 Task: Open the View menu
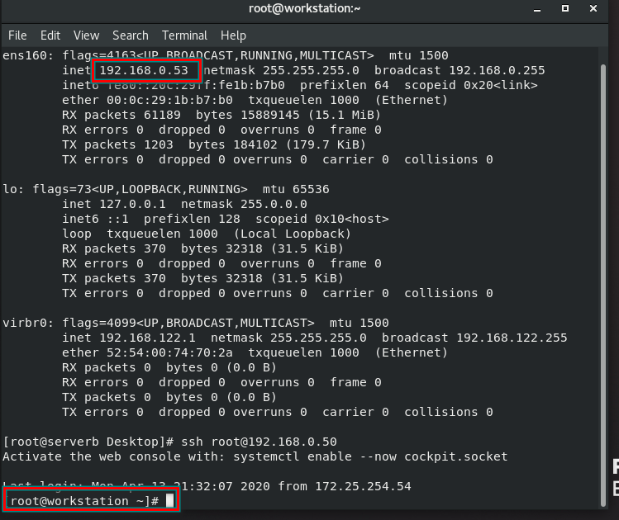click(86, 35)
